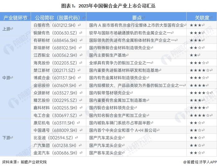Select text 国内重要先进铜基材料研发和制造基地
The width and height of the screenshot is (217, 168).
(124, 70)
